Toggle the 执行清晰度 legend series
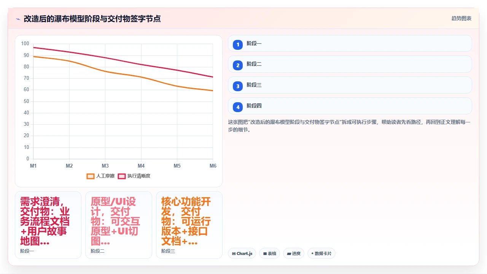 [134, 176]
